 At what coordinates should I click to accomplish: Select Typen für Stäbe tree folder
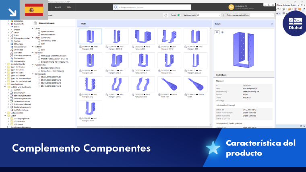[17, 73]
